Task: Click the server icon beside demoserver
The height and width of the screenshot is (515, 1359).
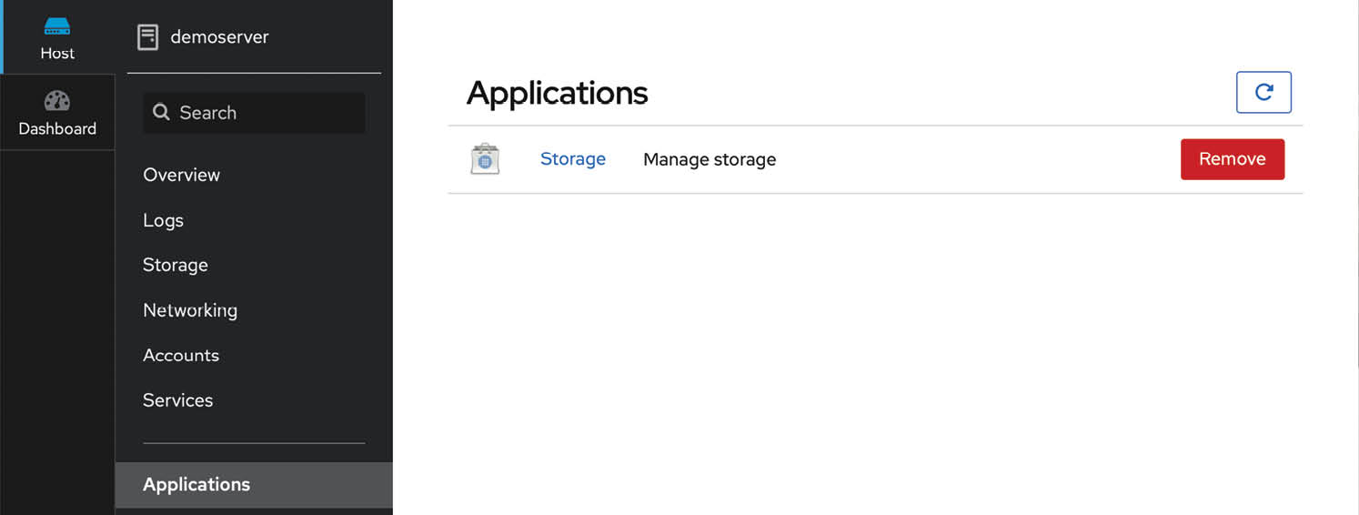Action: pyautogui.click(x=147, y=37)
